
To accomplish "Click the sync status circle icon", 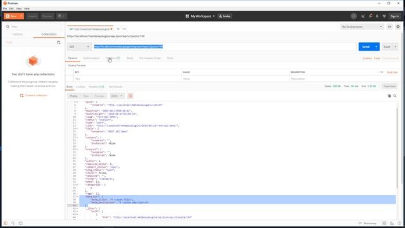I will tap(354, 16).
